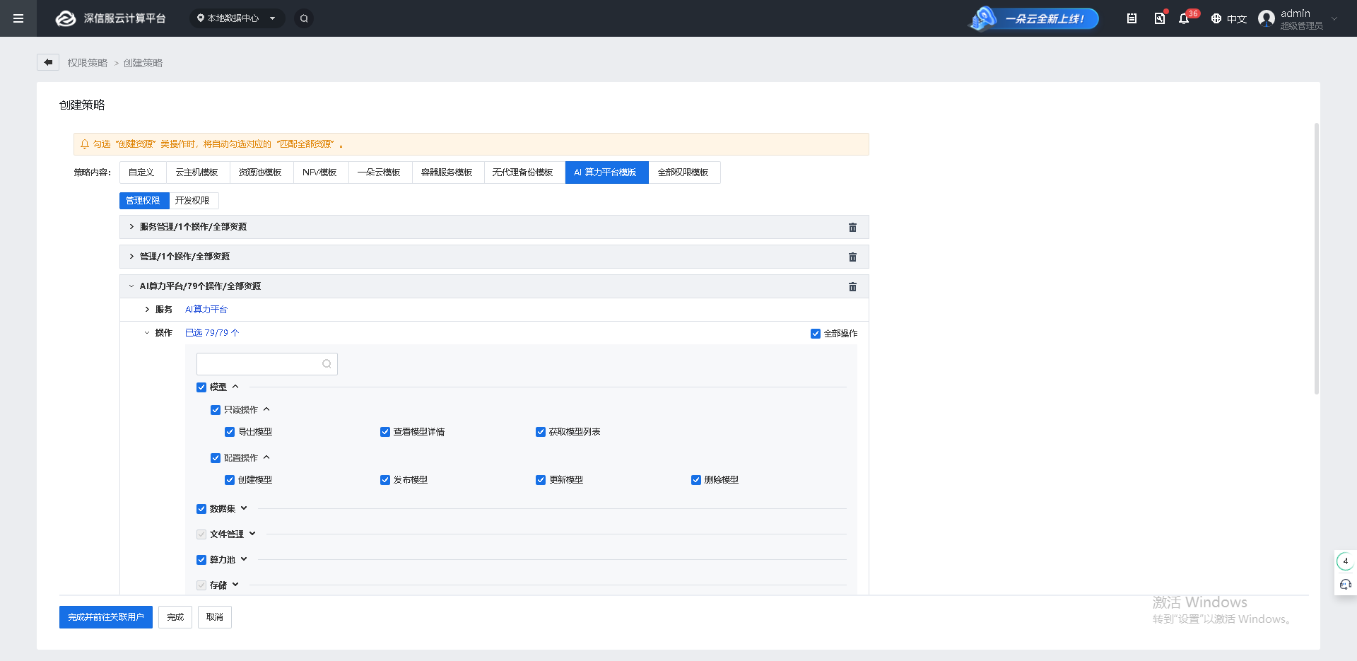
Task: Open the 权限策略 breadcrumb link
Action: point(88,63)
